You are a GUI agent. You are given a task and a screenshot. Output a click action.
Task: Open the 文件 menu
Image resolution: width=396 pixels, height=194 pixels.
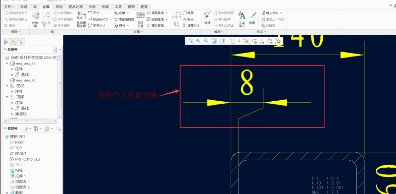coord(9,7)
